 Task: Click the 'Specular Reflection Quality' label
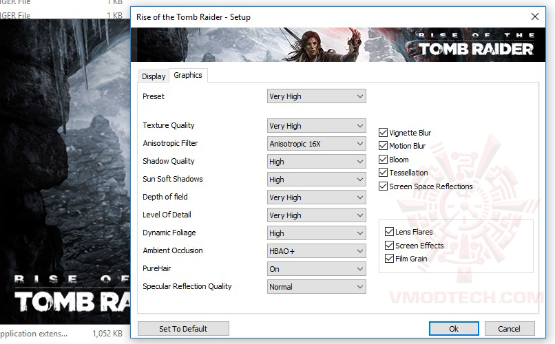(187, 286)
